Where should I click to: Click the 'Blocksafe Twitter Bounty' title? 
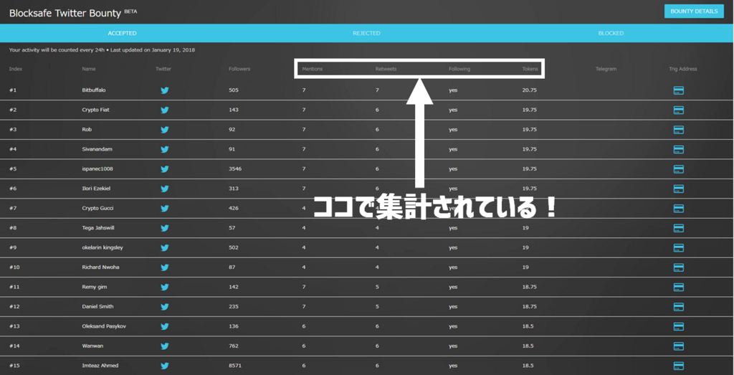click(x=65, y=13)
